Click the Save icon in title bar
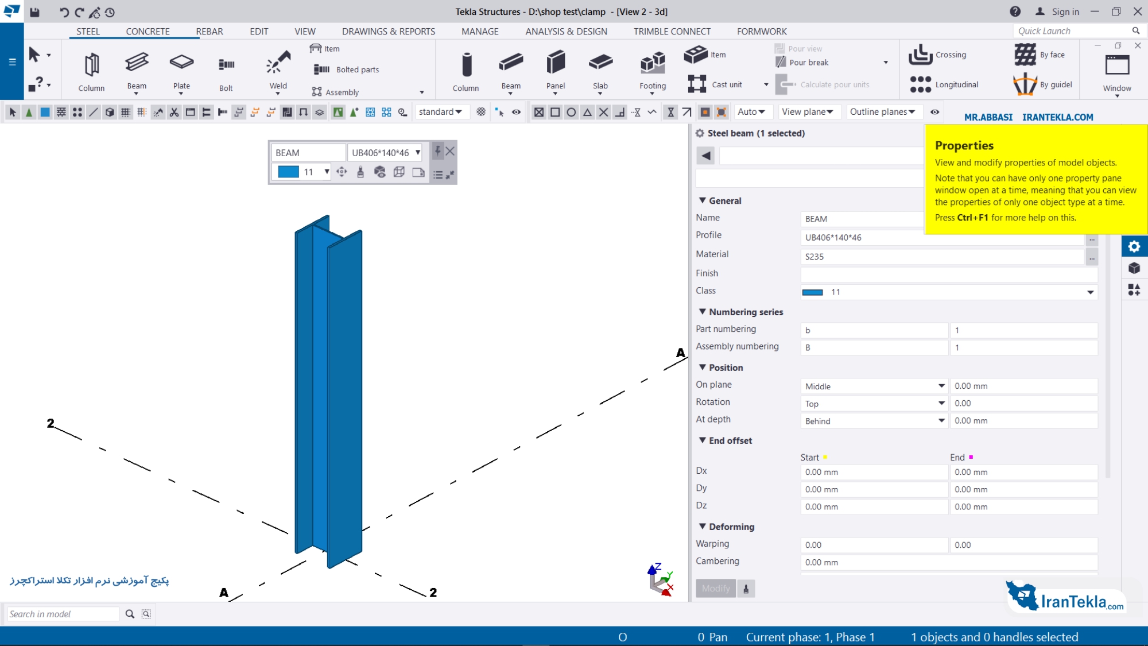 coord(35,12)
